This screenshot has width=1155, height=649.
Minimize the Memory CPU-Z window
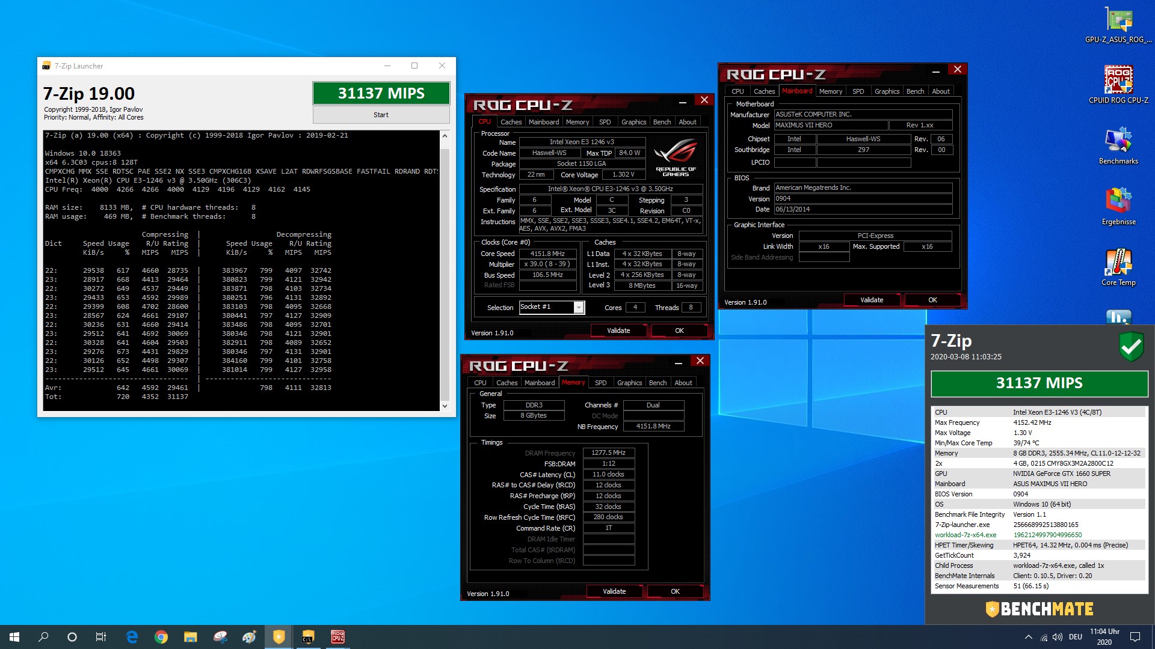click(678, 362)
